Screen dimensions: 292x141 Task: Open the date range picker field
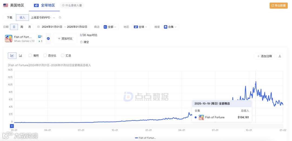pyautogui.click(x=62, y=27)
